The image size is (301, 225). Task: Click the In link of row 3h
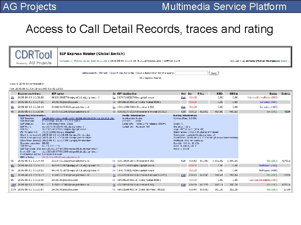(x=114, y=107)
